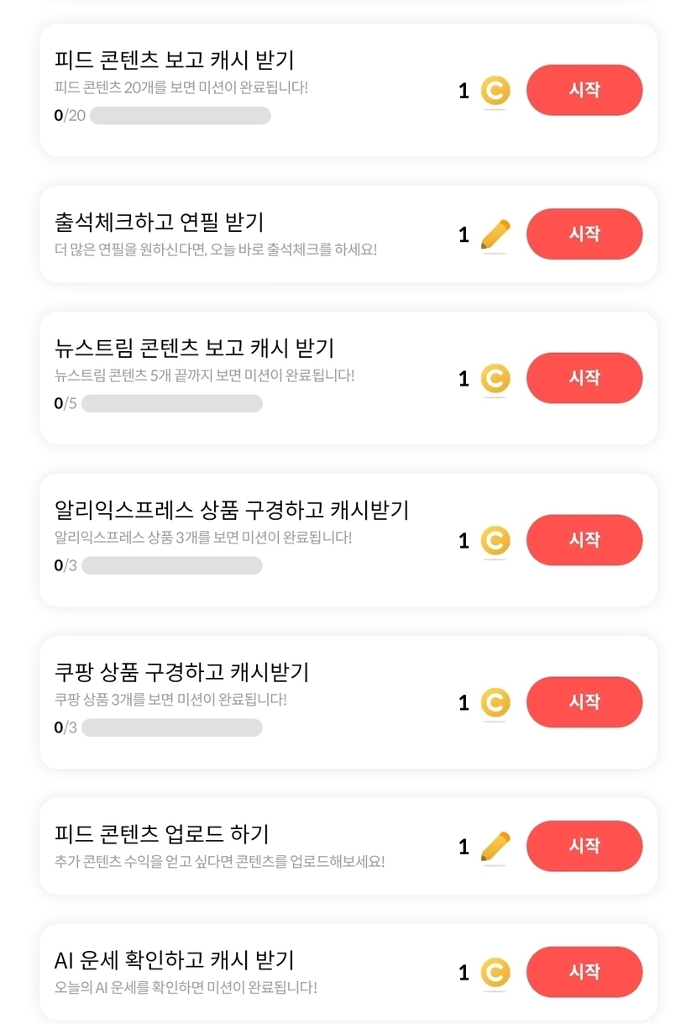
Task: Click the cash coin icon for feed content mission
Action: pyautogui.click(x=495, y=91)
